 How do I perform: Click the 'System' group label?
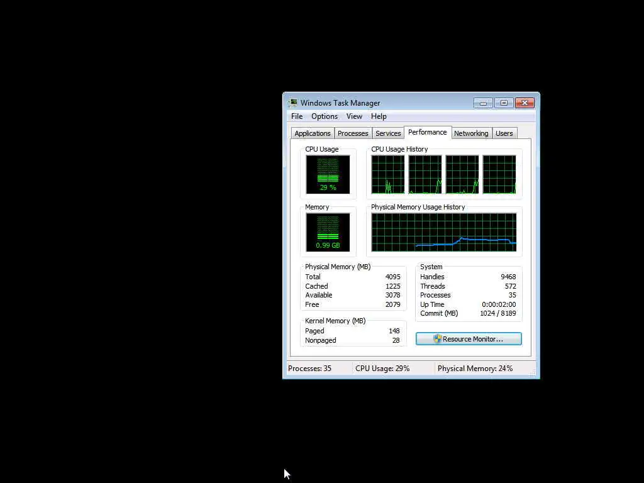(x=431, y=267)
